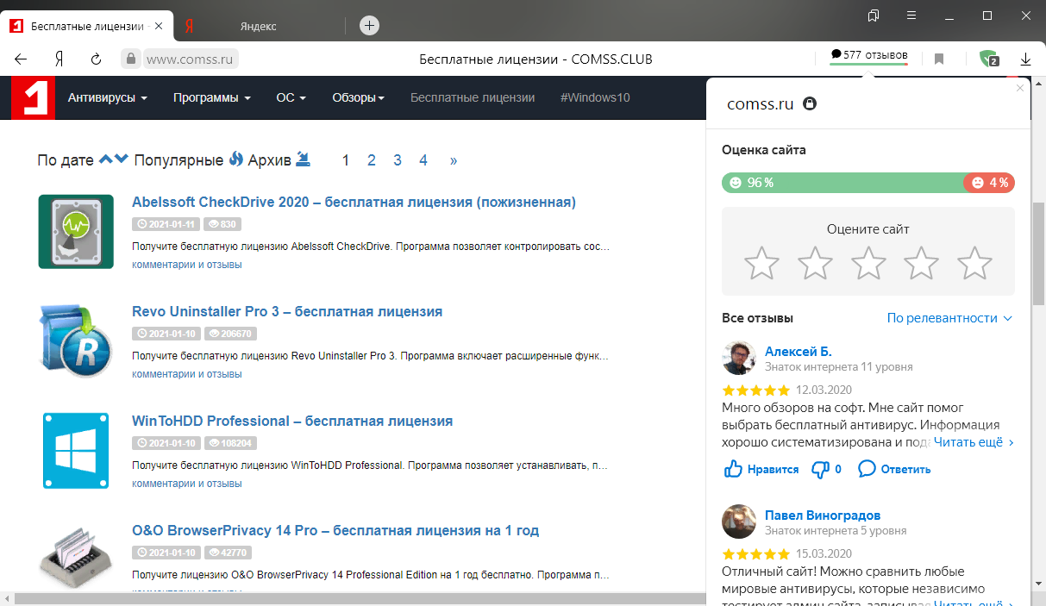Switch to the Яндекс tab
1046x606 pixels.
coord(258,26)
